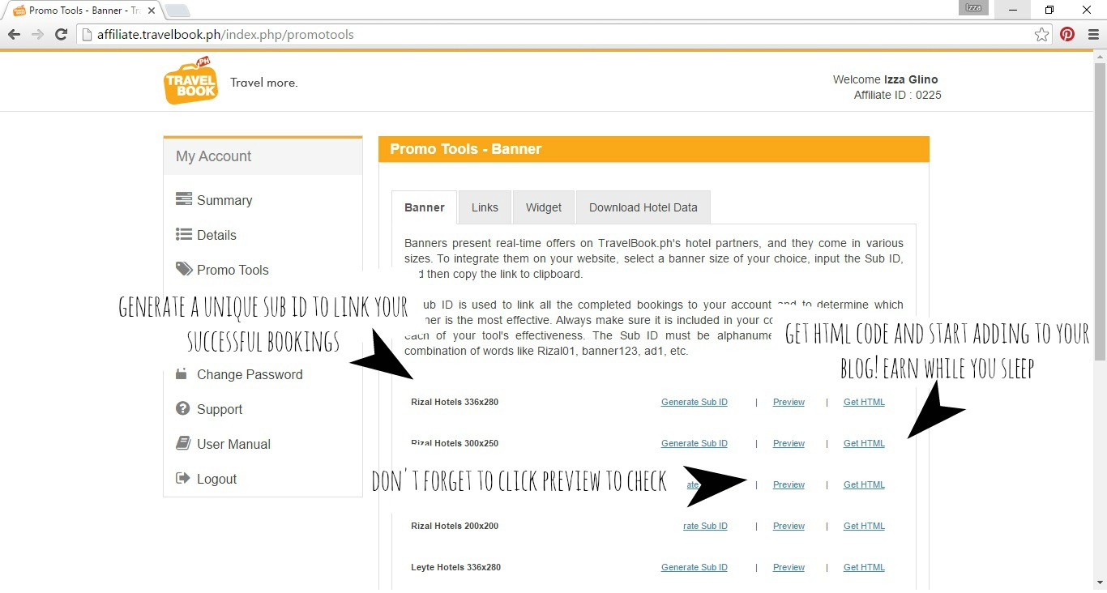
Task: Generate Sub ID for Rizal Hotels 300x250
Action: 695,443
